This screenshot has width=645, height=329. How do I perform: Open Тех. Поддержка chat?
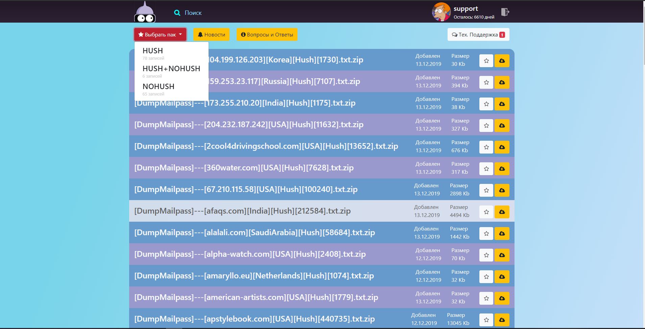[x=478, y=34]
